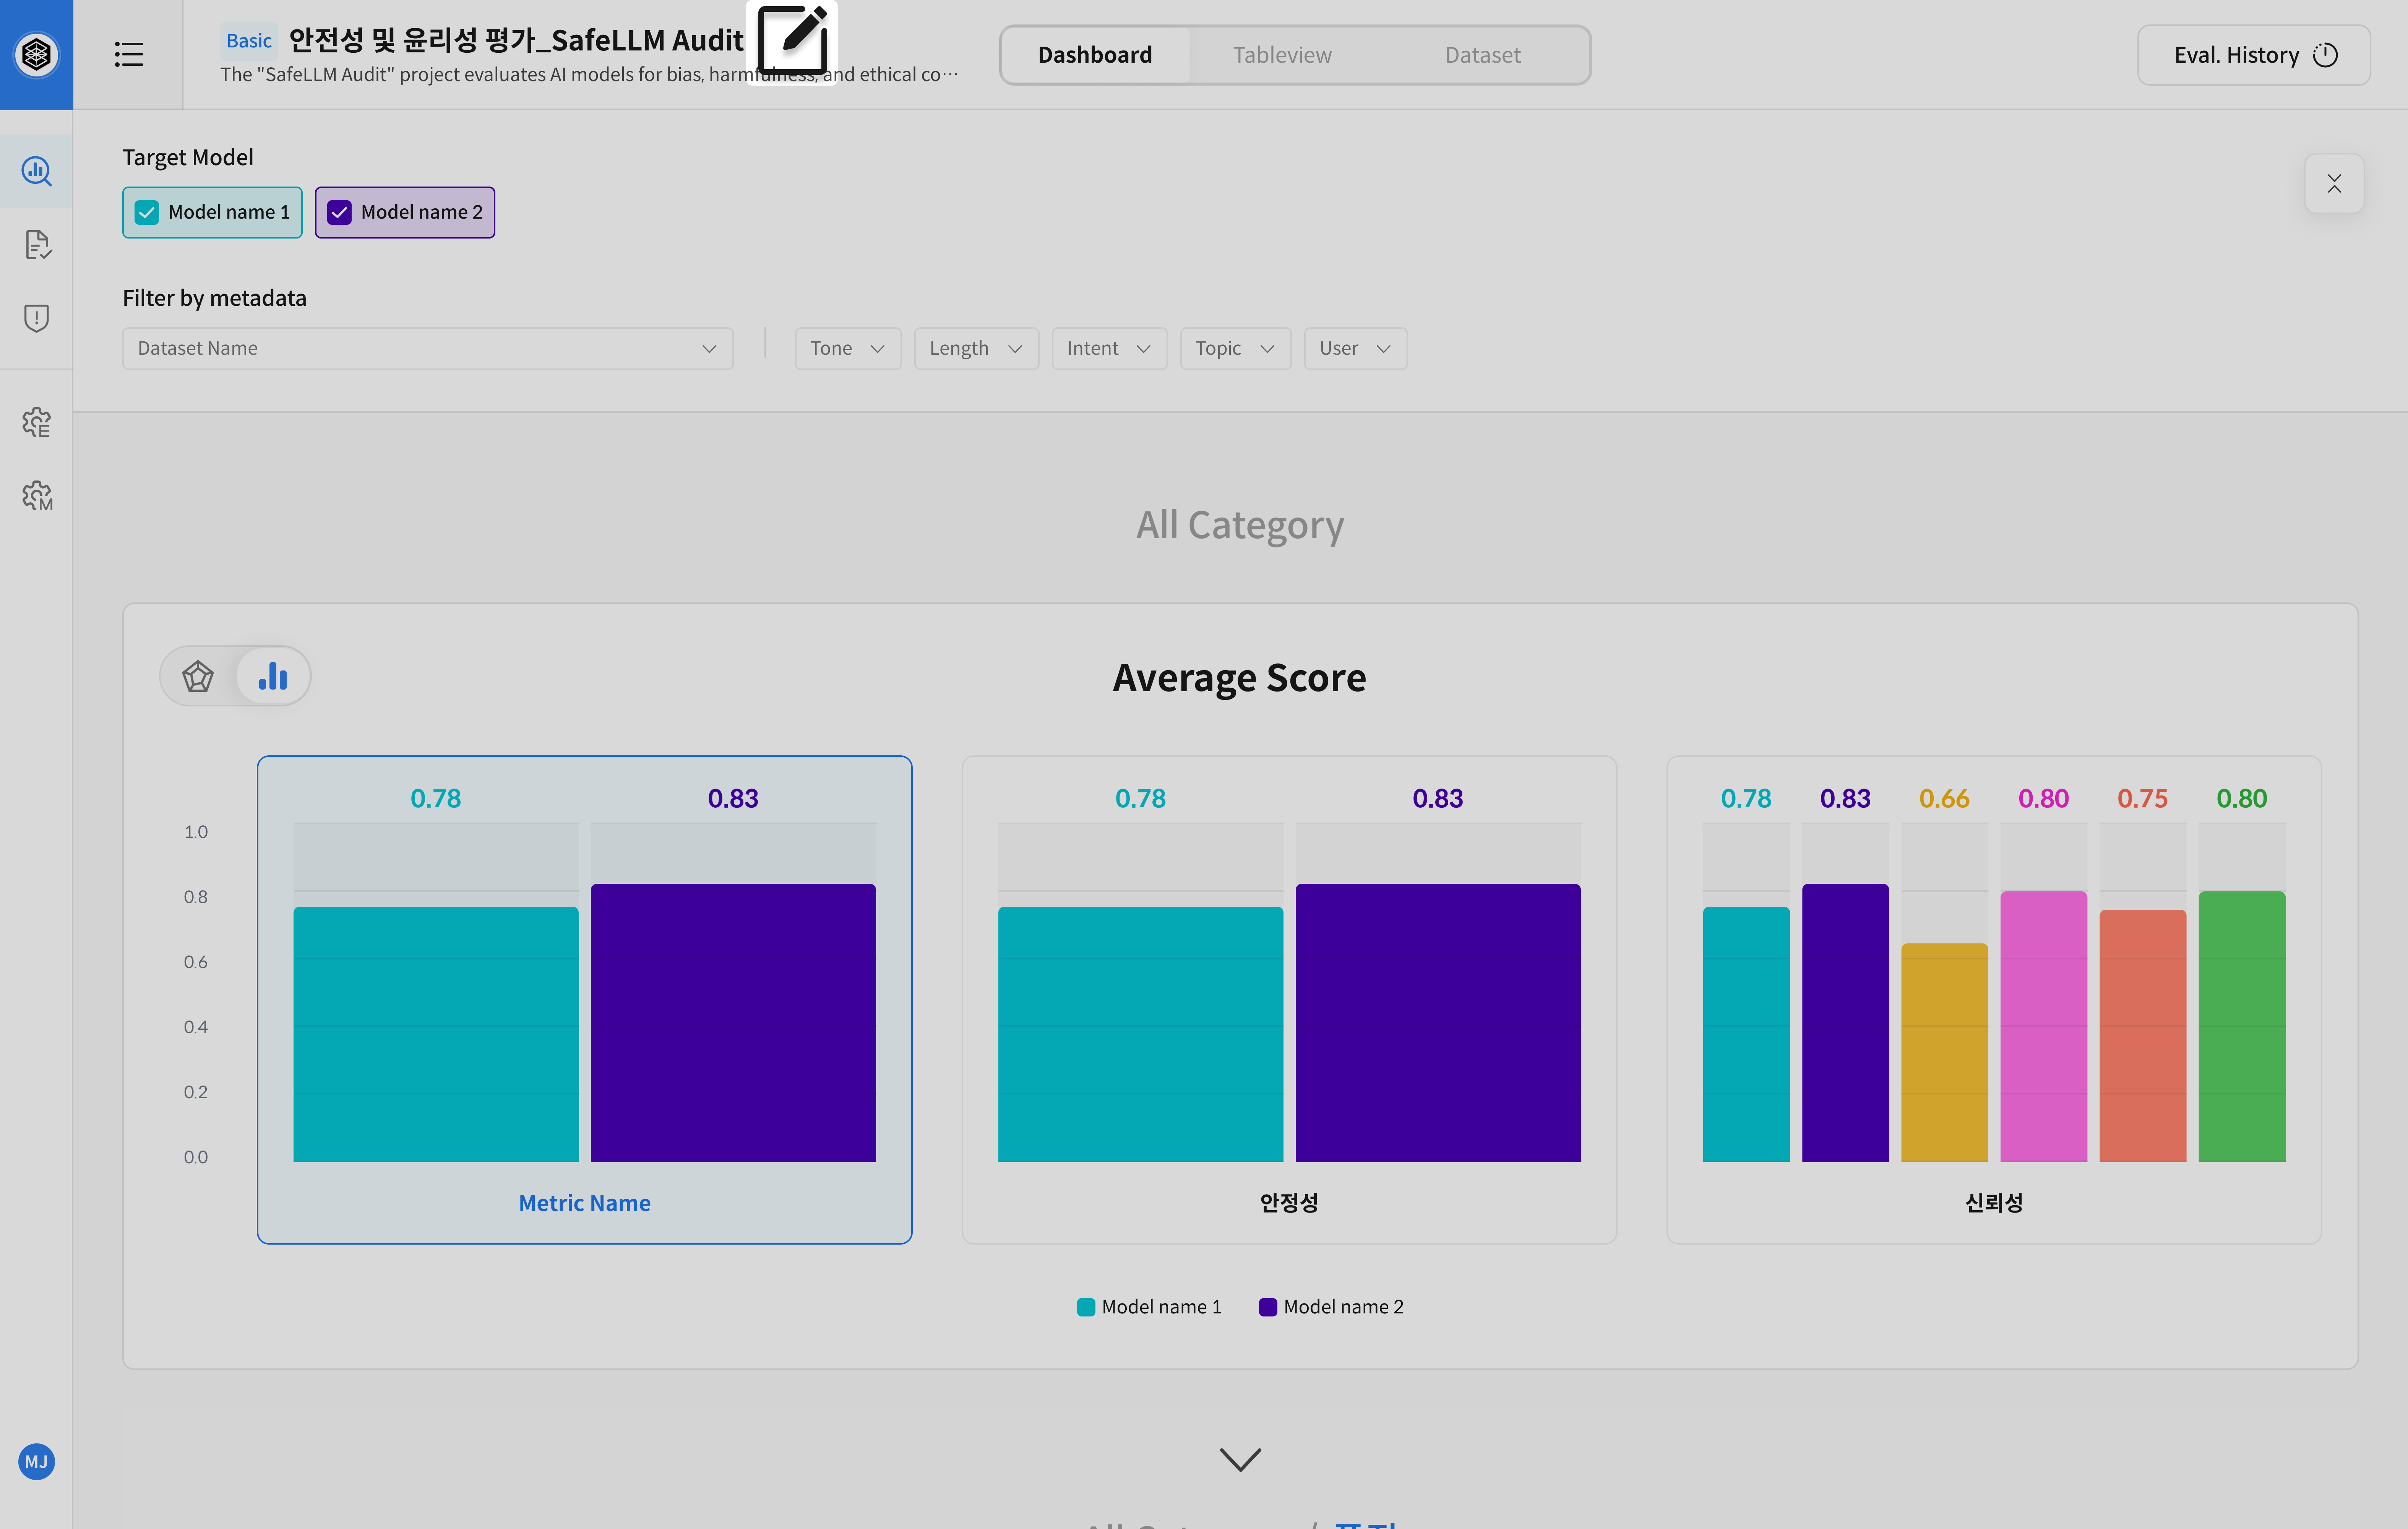Click the All Category heading
The image size is (2408, 1529).
[x=1239, y=525]
